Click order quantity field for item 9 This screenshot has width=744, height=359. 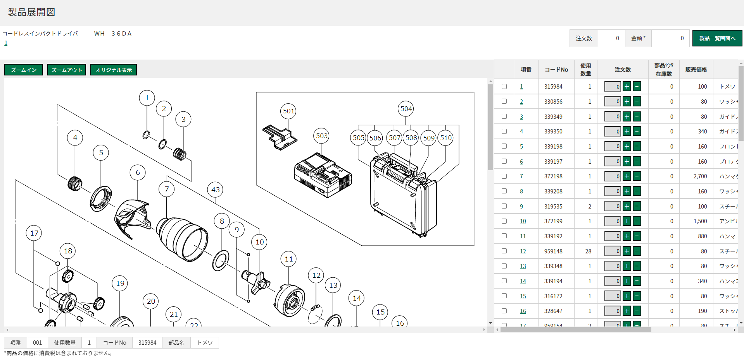[x=613, y=206]
